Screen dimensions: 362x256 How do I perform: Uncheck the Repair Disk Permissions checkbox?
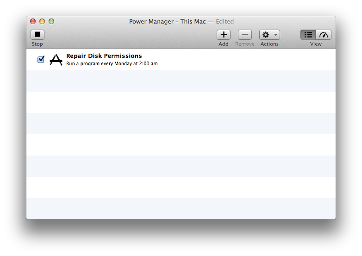(x=41, y=59)
